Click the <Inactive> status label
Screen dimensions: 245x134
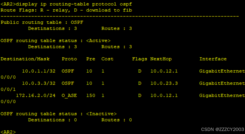click(101, 114)
